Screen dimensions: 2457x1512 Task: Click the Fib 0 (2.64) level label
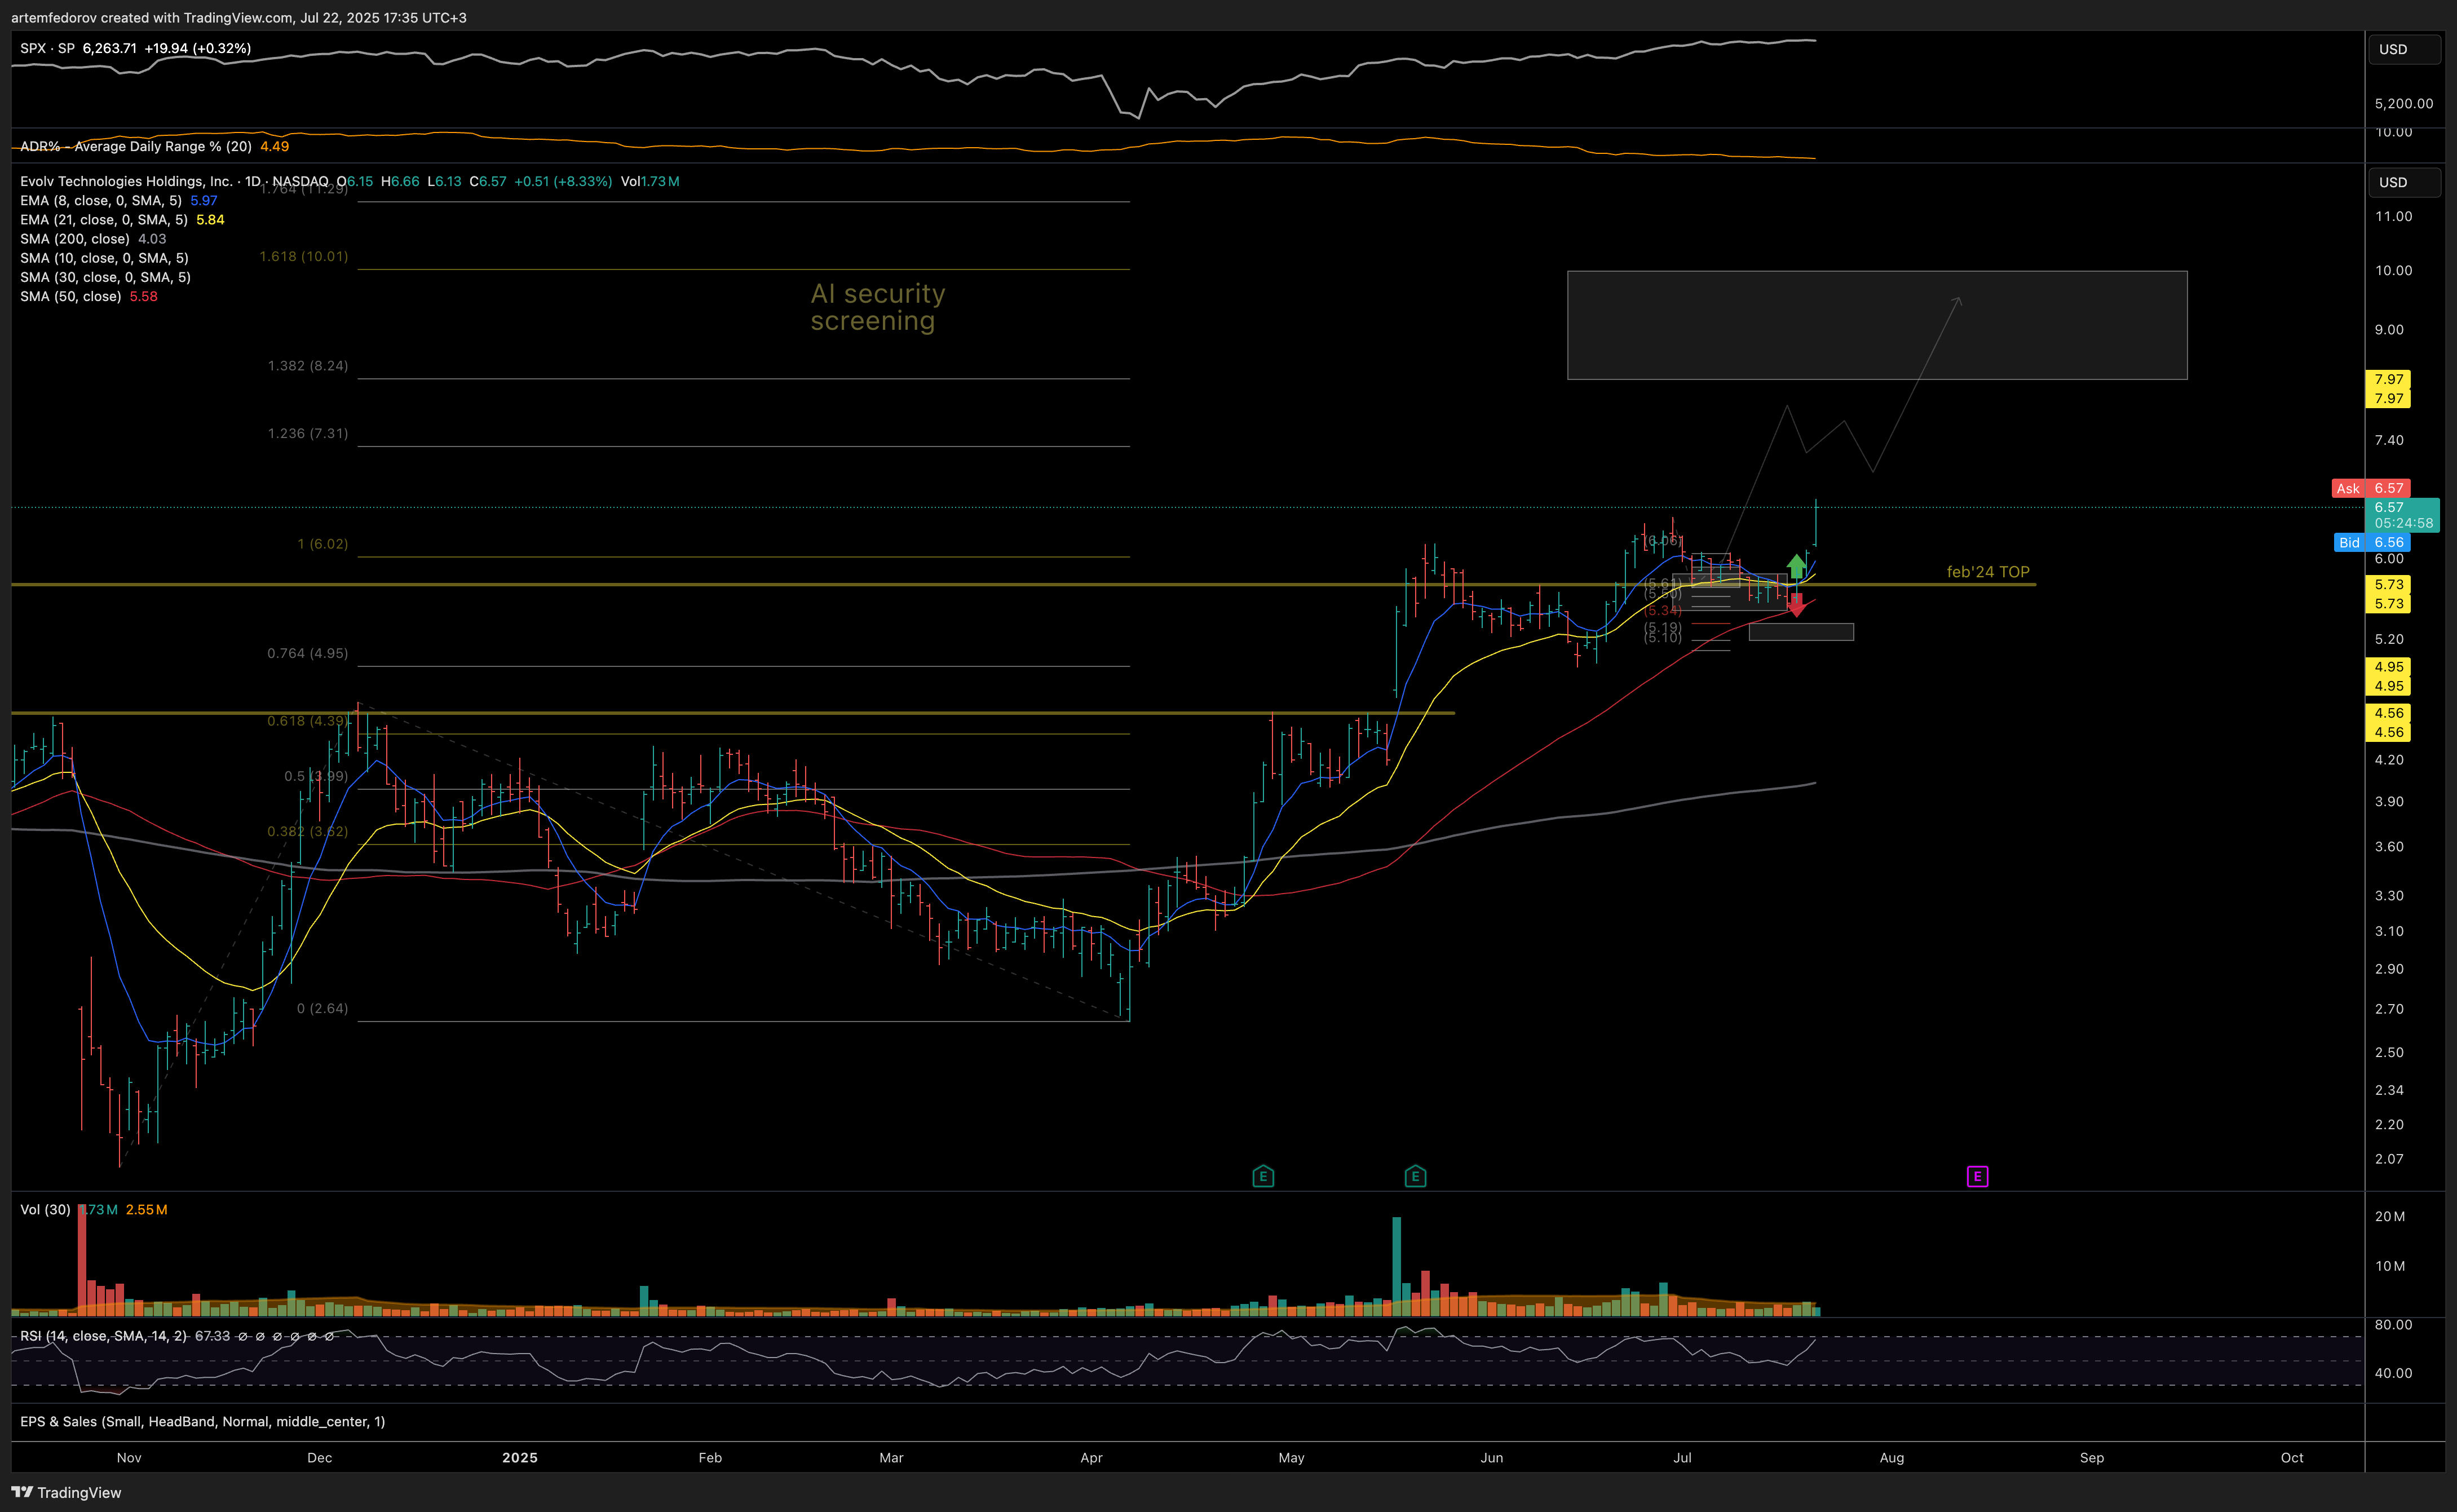(x=323, y=1008)
